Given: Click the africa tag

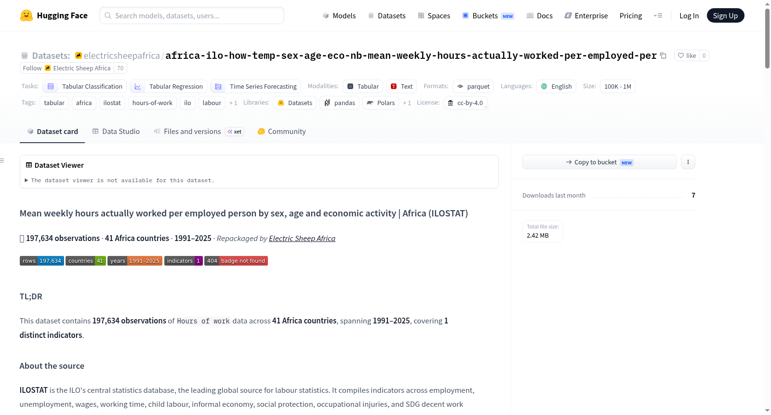Looking at the screenshot, I should [x=84, y=103].
